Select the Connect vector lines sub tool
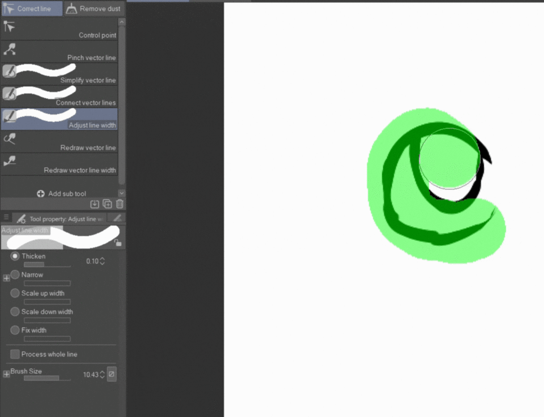Viewport: 544px width, 417px height. click(59, 97)
